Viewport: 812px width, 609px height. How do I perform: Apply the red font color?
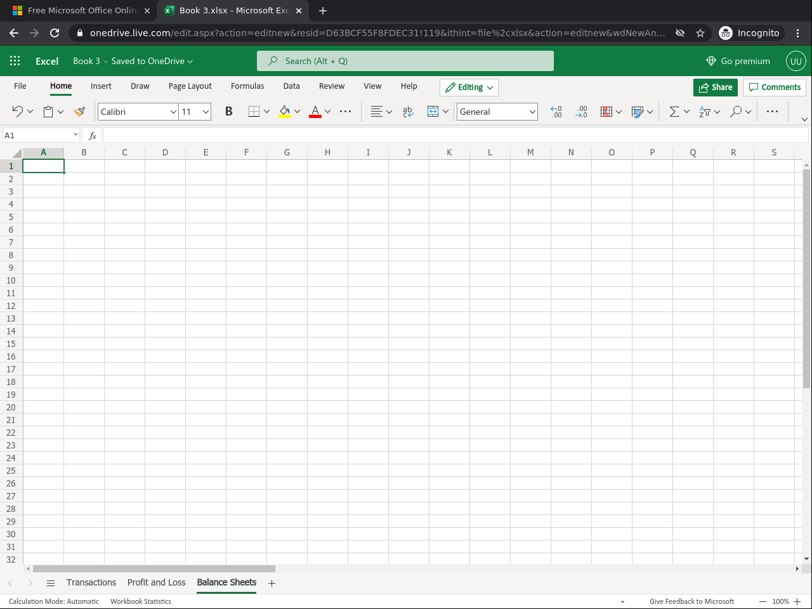tap(315, 112)
